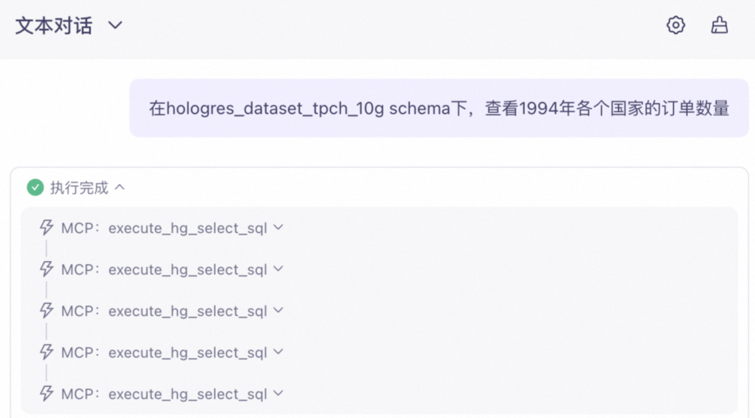Image resolution: width=755 pixels, height=418 pixels.
Task: Click the fifth MCP lightning bolt icon
Action: pyautogui.click(x=46, y=394)
